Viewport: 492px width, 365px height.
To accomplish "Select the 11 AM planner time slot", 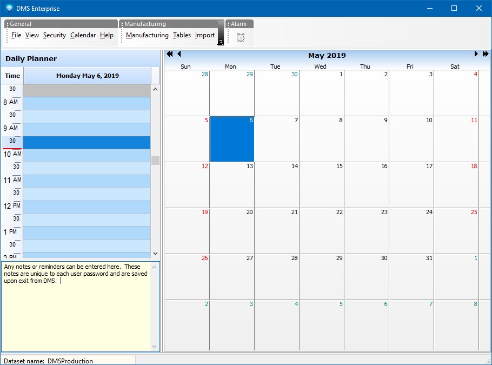I will 87,181.
